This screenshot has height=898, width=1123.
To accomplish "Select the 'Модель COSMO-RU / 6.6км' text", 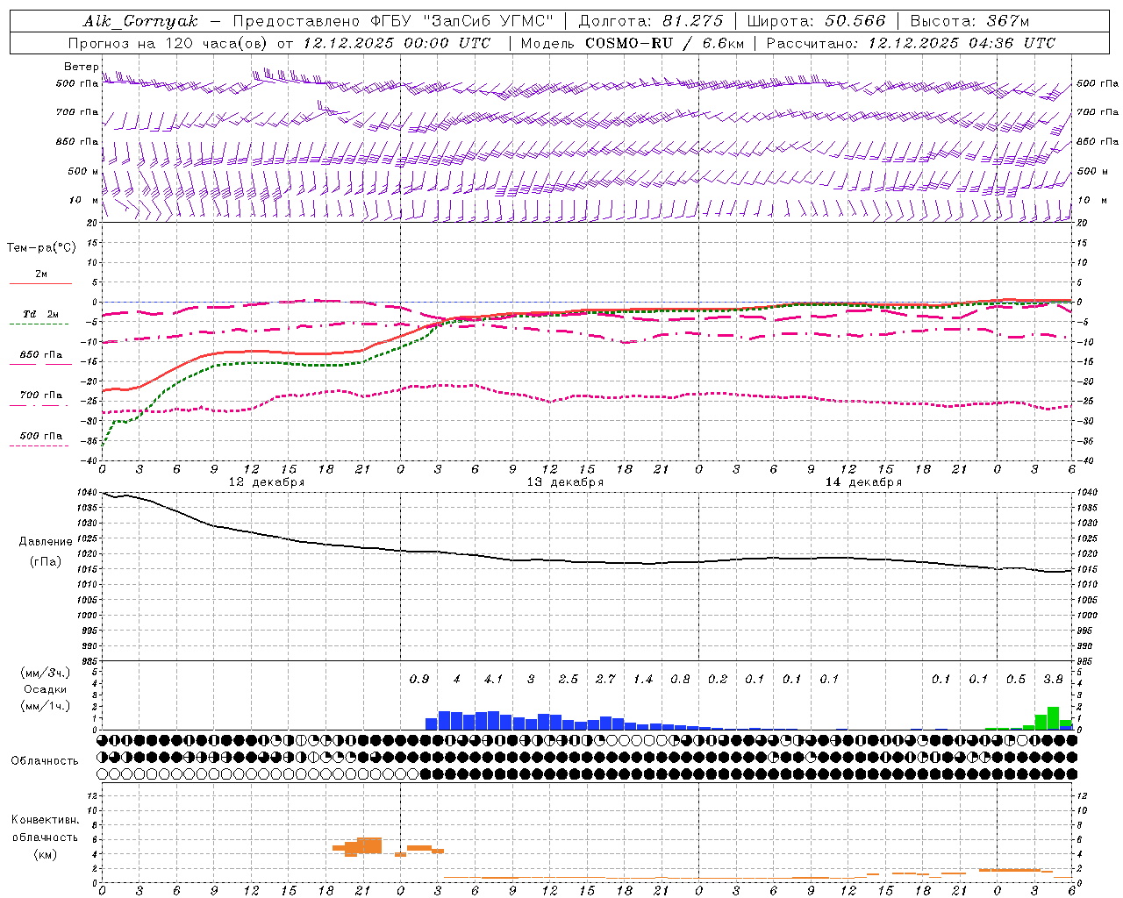I will click(x=632, y=43).
